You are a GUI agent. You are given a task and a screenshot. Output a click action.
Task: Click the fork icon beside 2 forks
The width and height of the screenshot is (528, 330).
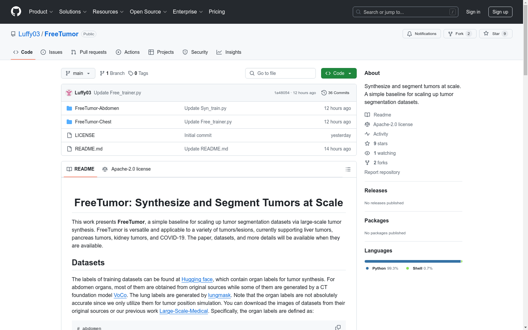tap(367, 163)
